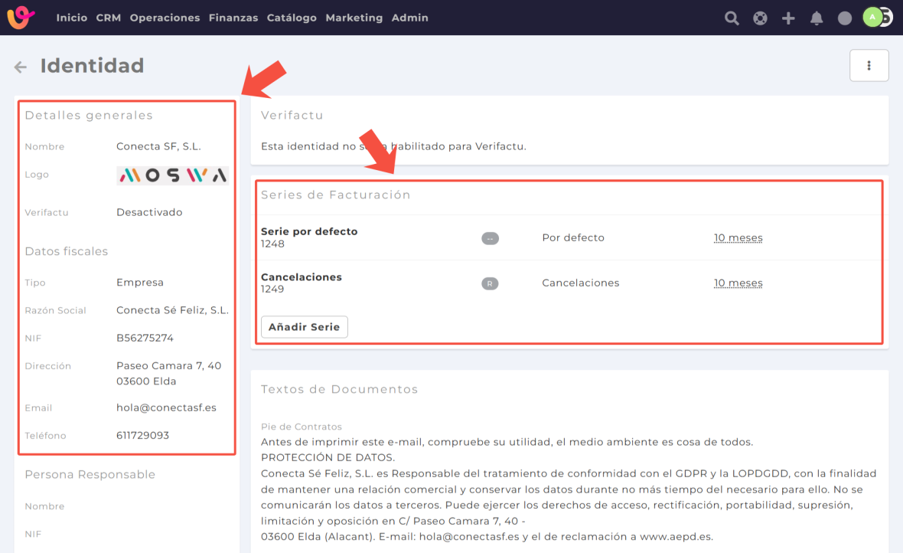
Task: Open the Catálogo menu
Action: (291, 18)
